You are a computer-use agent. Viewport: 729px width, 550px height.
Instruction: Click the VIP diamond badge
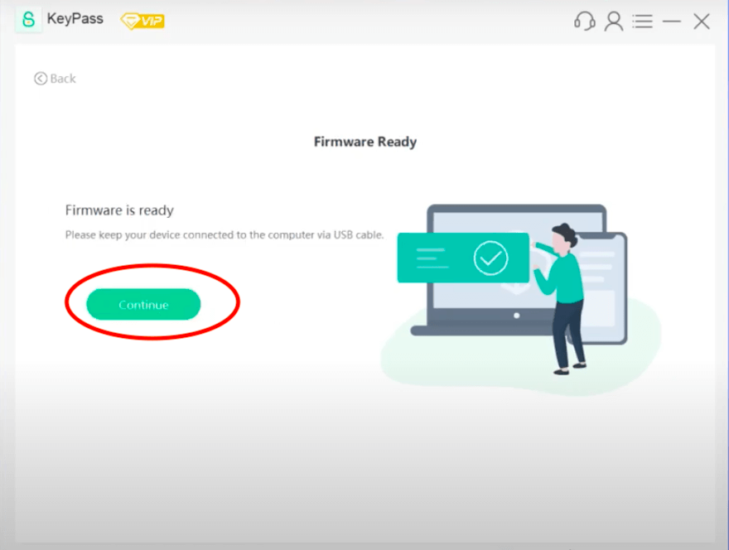click(142, 21)
